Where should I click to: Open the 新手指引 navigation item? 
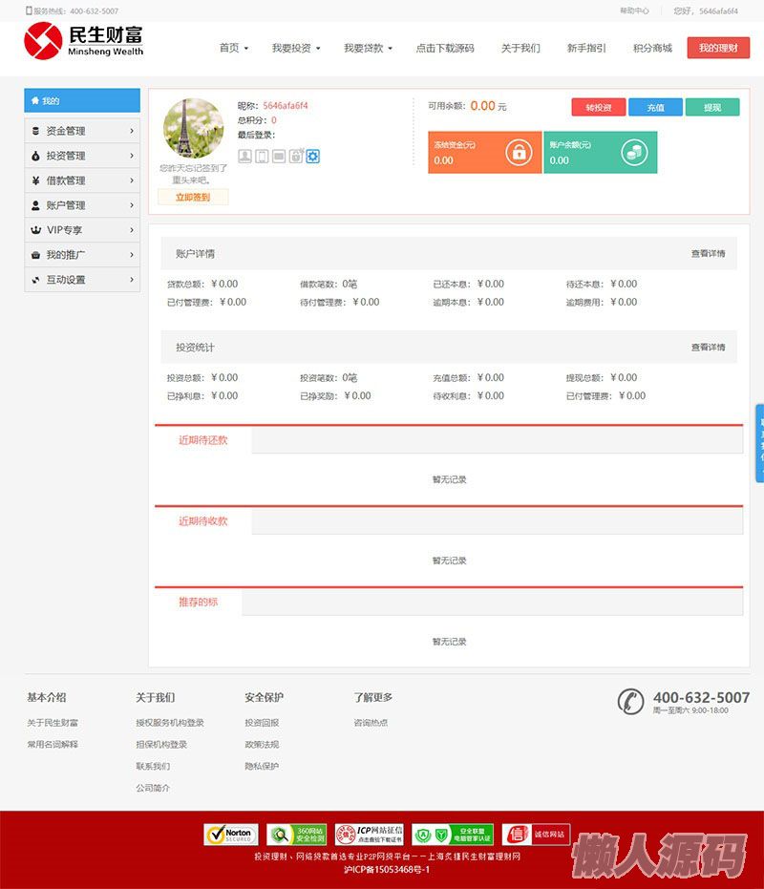click(586, 48)
